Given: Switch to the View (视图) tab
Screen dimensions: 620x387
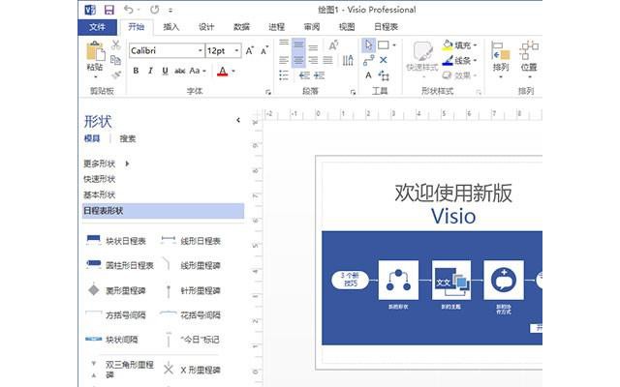Looking at the screenshot, I should coord(347,27).
